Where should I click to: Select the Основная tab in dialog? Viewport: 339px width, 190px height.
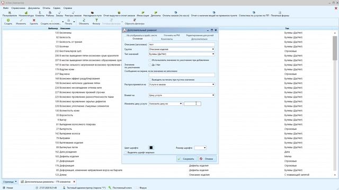click(138, 39)
